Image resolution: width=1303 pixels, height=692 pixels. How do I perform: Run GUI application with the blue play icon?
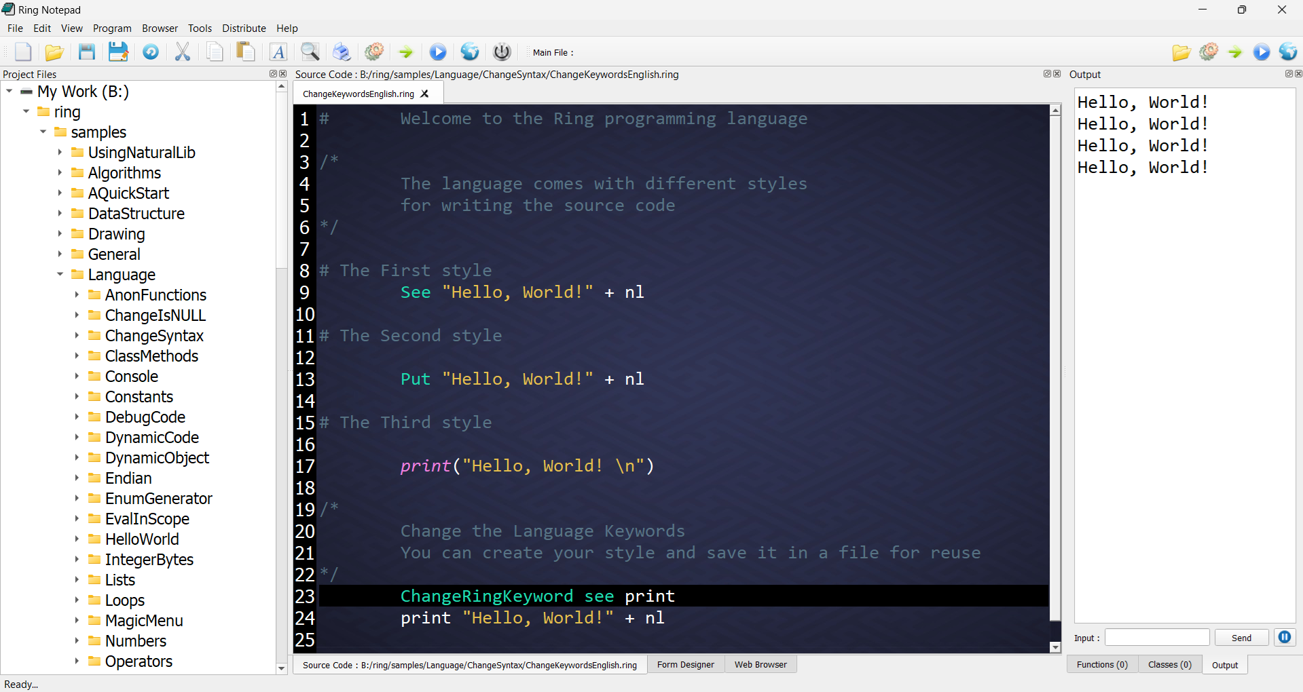pyautogui.click(x=438, y=52)
